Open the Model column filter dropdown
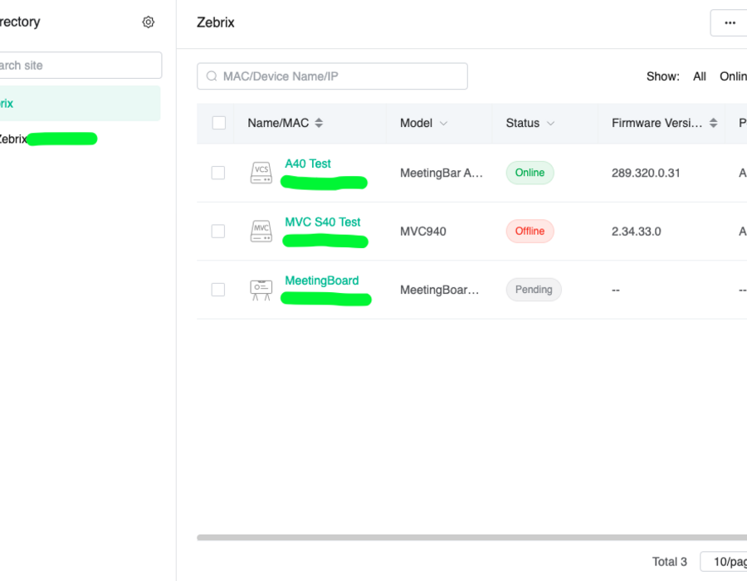Viewport: 747px width, 581px height. click(443, 124)
